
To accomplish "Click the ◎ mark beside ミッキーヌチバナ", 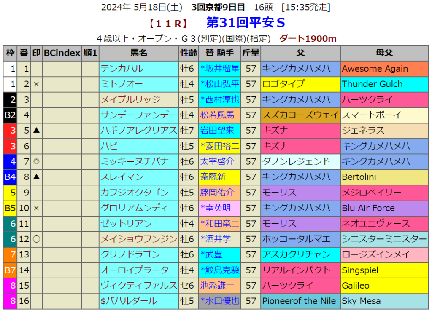I will tap(36, 161).
